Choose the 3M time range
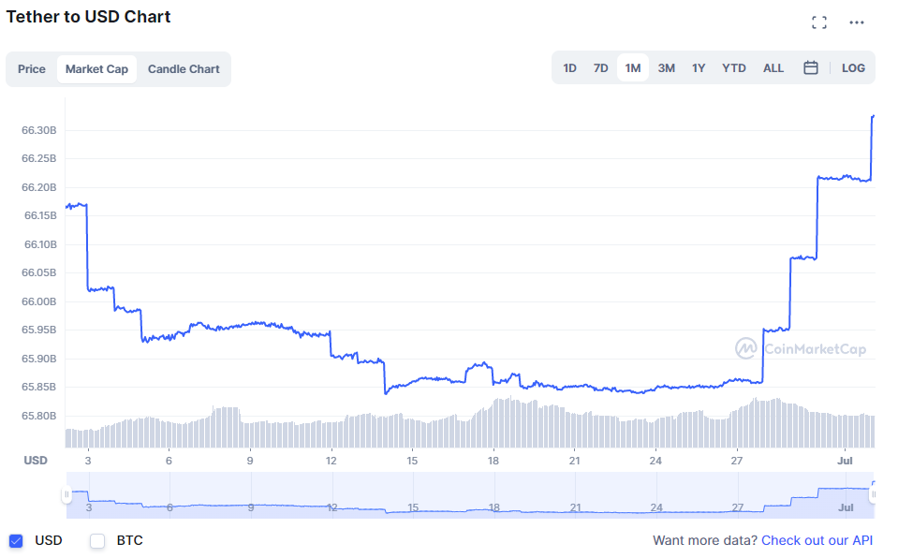 666,68
